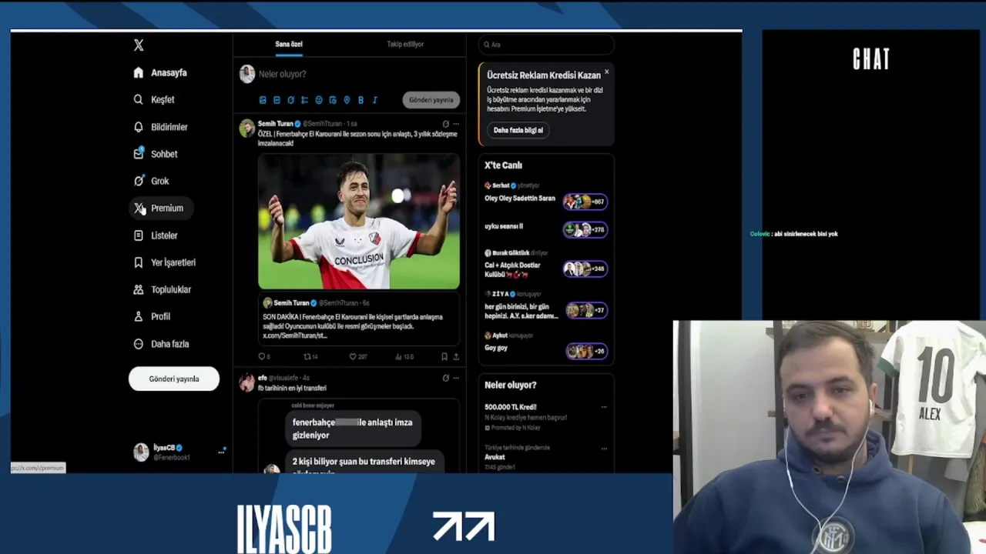Open listener avatars showing +867
Screen dimensions: 986x554
pos(585,202)
